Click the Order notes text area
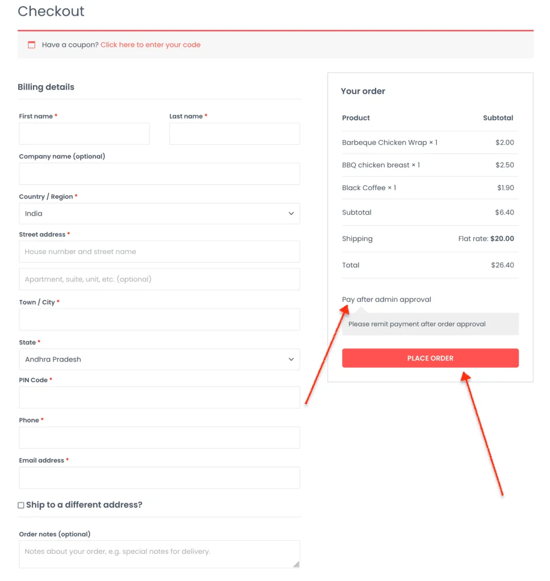Screen dimensions: 550x581 [159, 554]
